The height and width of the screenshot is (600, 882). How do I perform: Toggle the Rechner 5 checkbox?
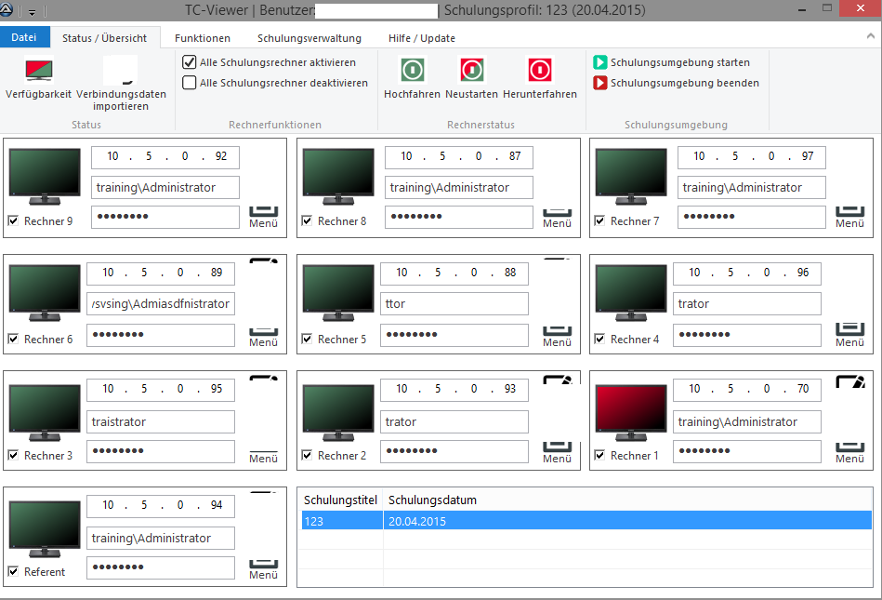coord(308,340)
